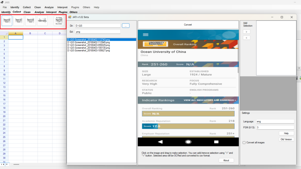
Task: Click the Convert button
Action: [x=188, y=25]
